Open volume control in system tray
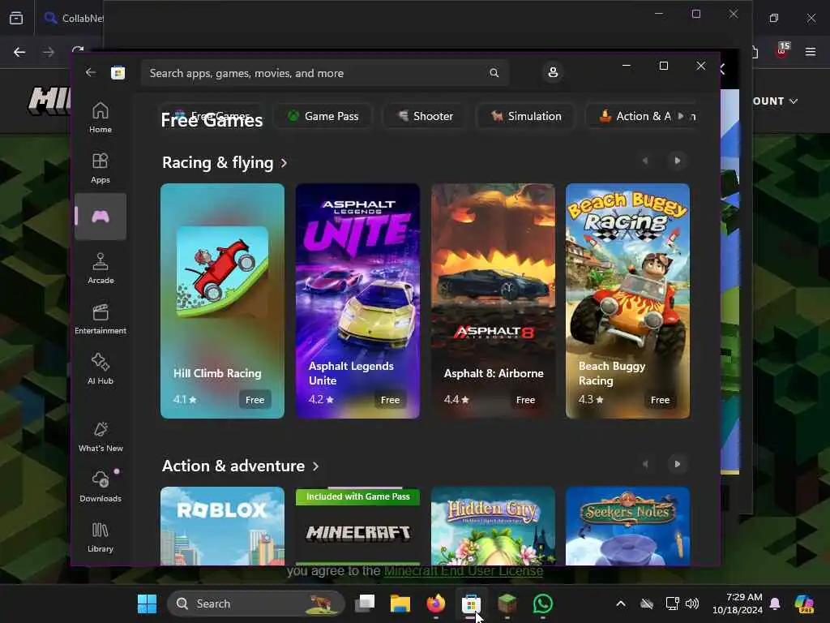Image resolution: width=830 pixels, height=623 pixels. pyautogui.click(x=692, y=604)
